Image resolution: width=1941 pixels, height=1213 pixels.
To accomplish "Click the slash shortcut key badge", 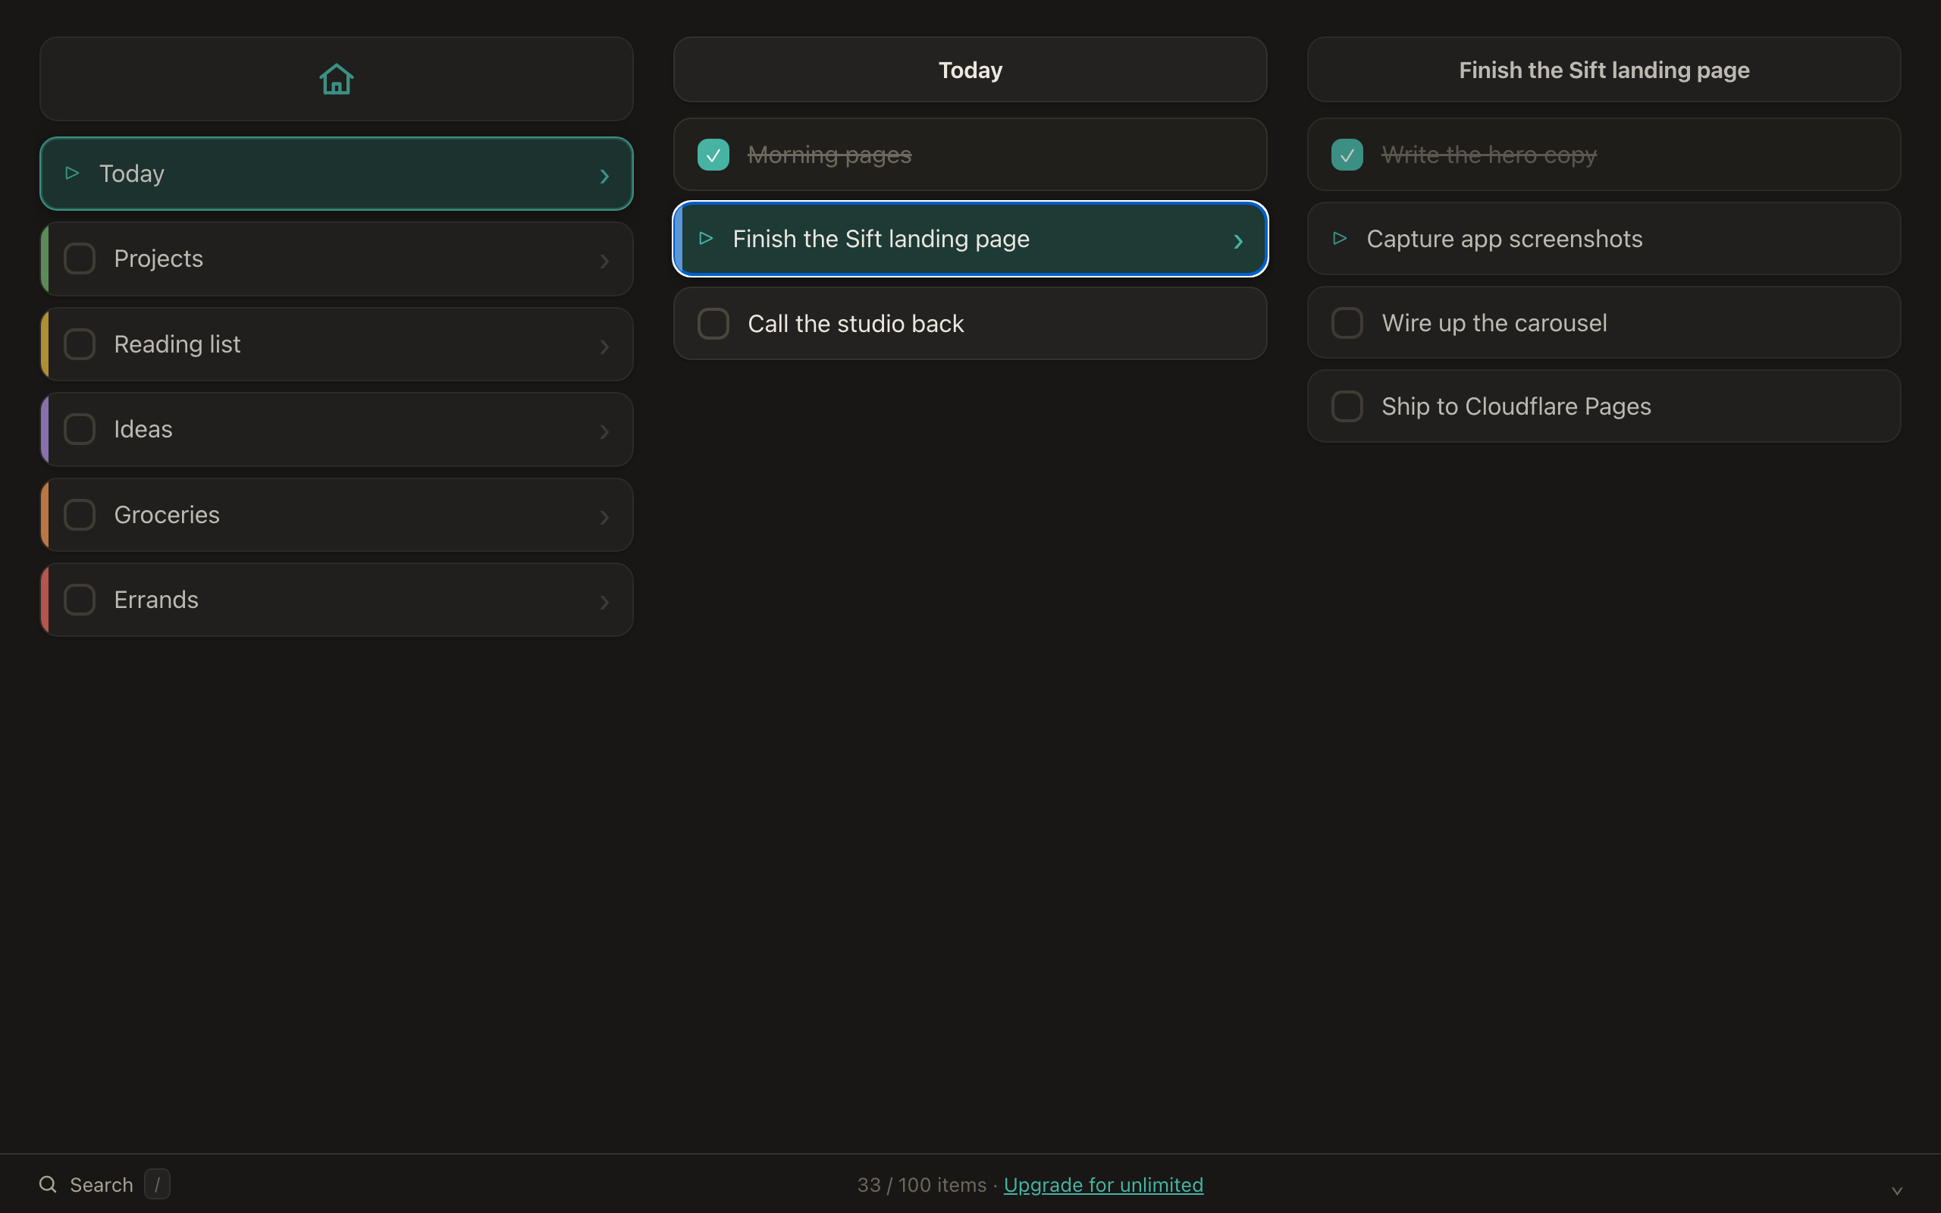I will click(157, 1184).
